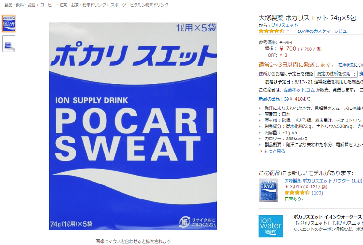This screenshot has height=245, width=363.
Task: Select the second product thumbnail image
Action: (9, 44)
